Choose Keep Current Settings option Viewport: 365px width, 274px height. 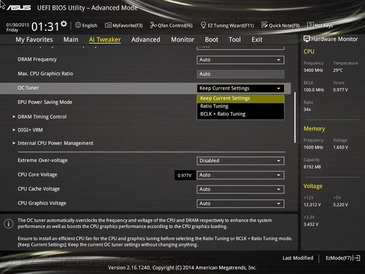[241, 98]
